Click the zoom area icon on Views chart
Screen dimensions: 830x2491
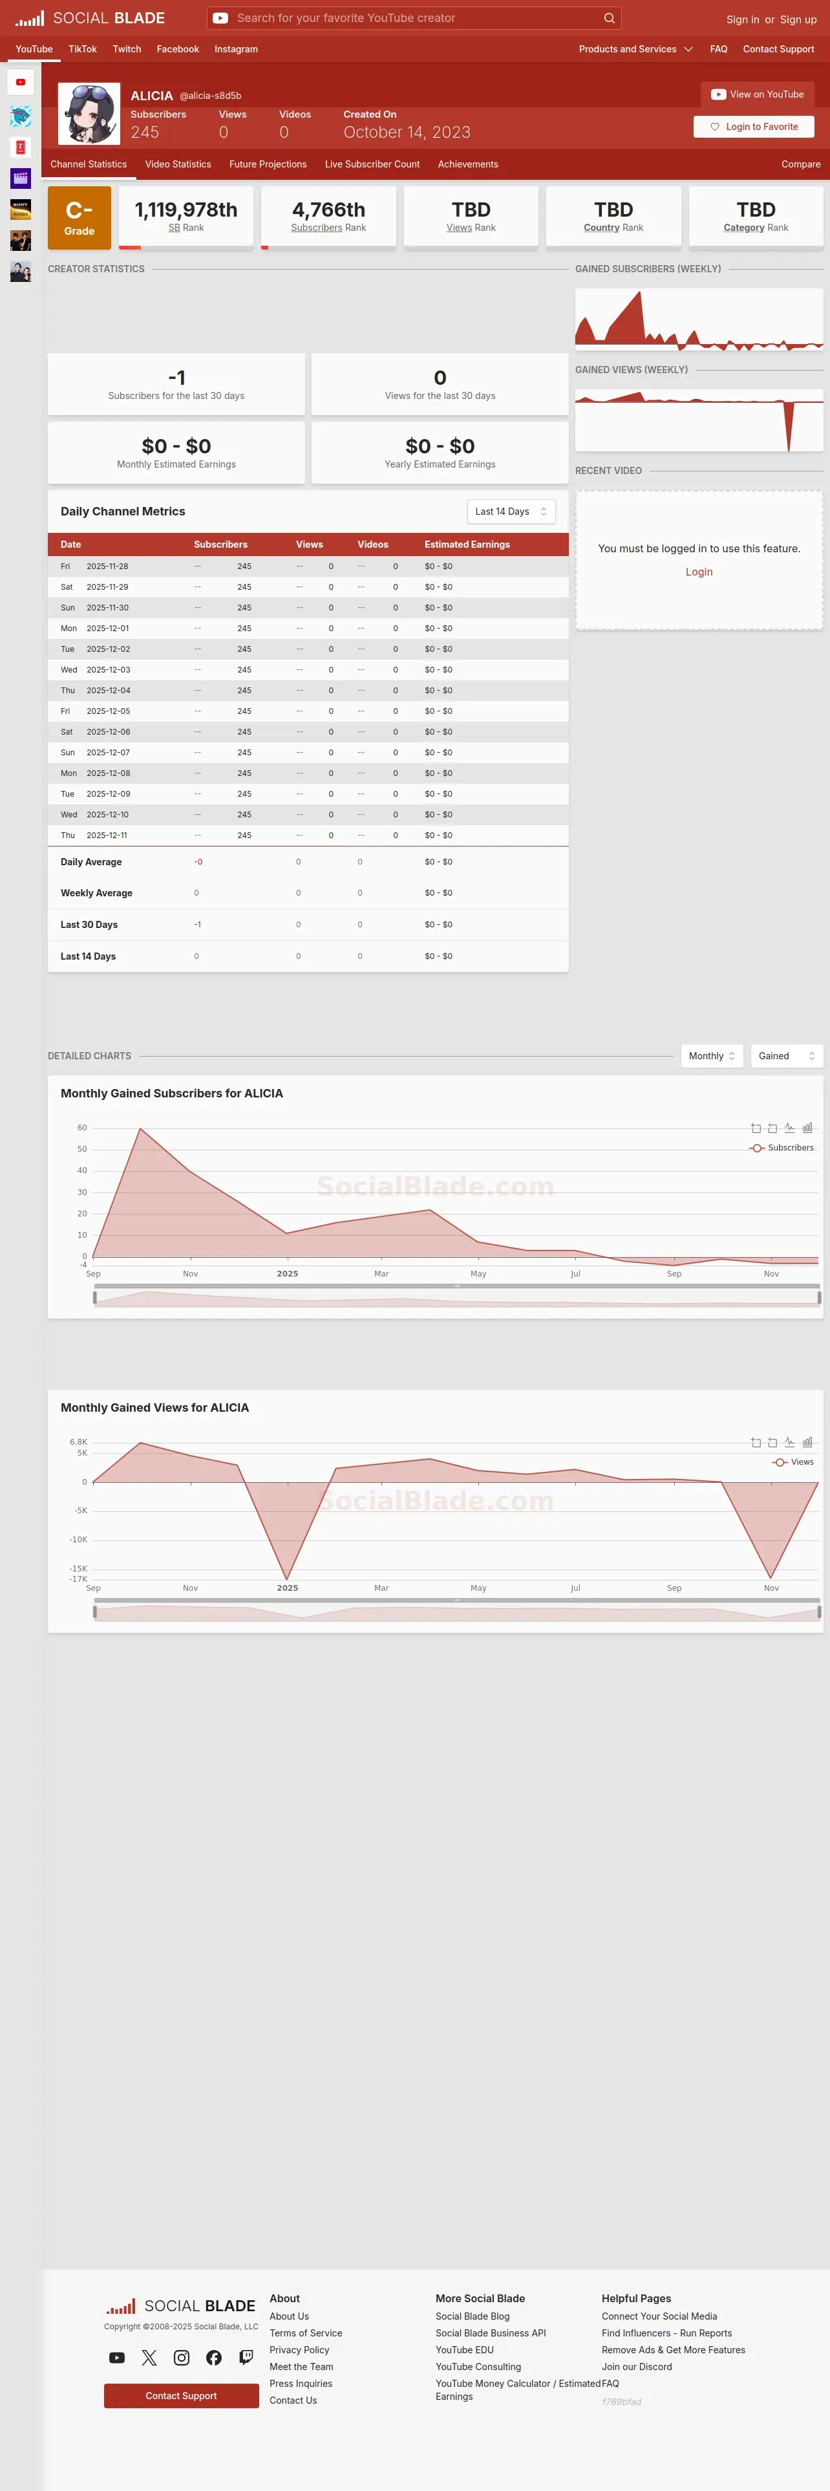pos(756,1443)
